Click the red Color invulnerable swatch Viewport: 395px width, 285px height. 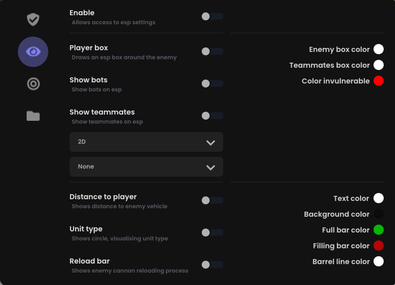pyautogui.click(x=379, y=81)
